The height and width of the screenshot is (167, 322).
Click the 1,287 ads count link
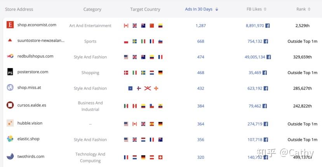(200, 26)
